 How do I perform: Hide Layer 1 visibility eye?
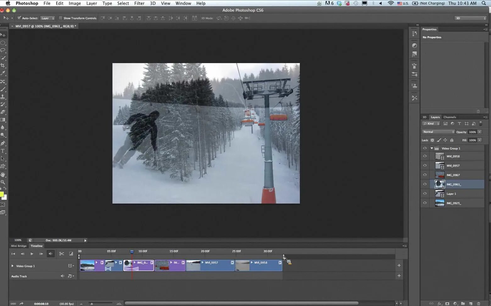point(425,194)
